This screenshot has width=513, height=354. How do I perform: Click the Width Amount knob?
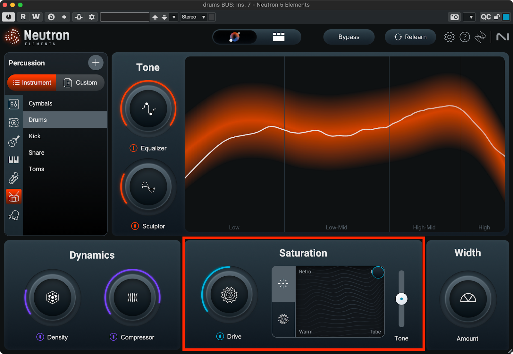coord(468,299)
